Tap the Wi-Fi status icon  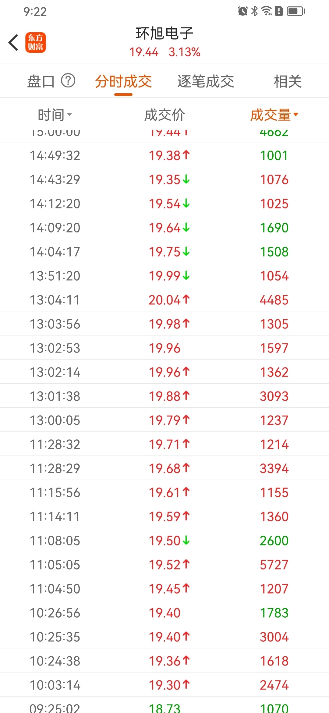[267, 11]
